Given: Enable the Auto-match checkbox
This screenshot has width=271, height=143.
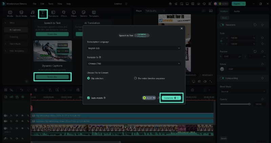Looking at the screenshot, I should [89, 98].
